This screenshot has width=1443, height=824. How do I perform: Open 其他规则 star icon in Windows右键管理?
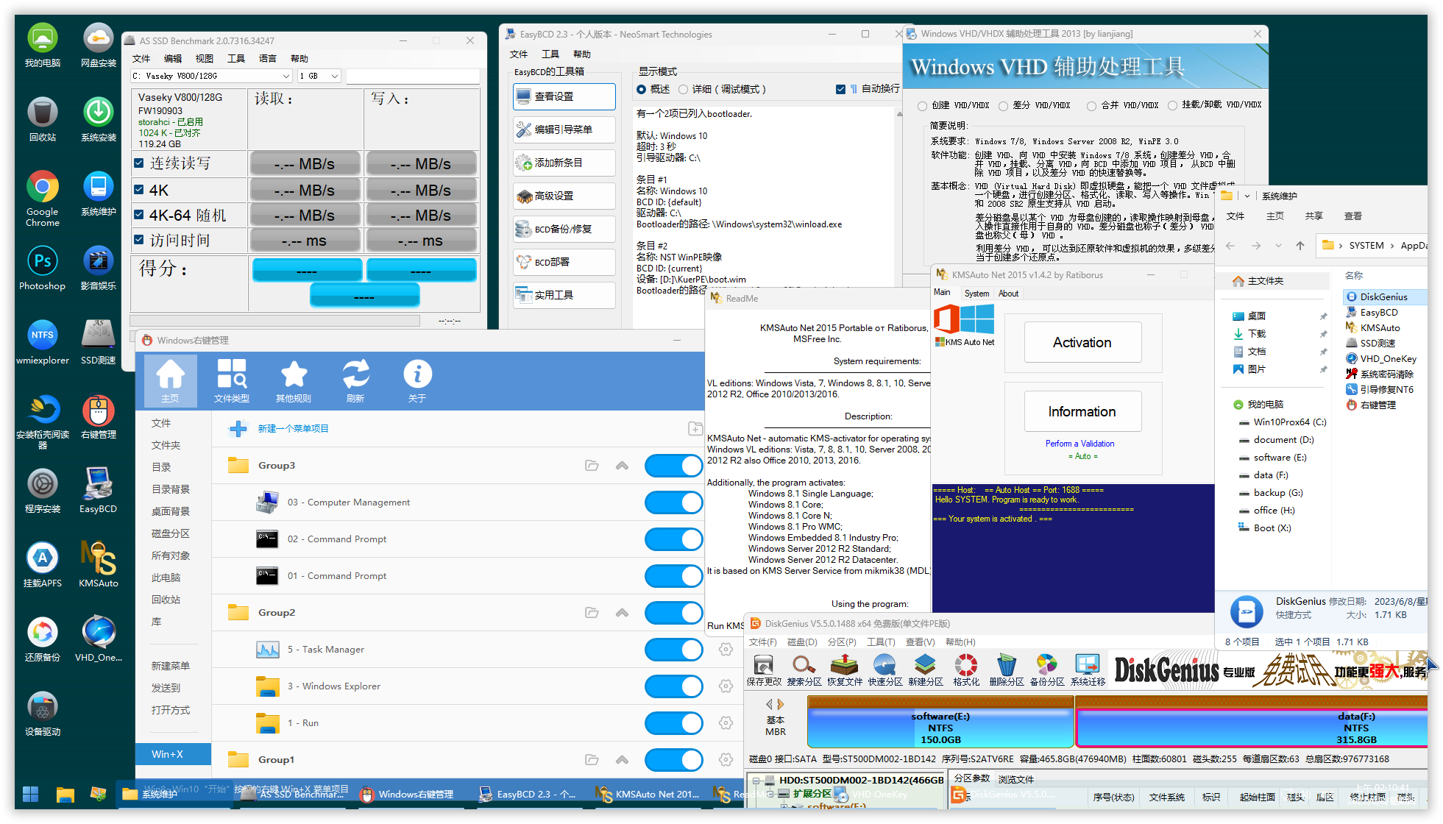pyautogui.click(x=294, y=380)
